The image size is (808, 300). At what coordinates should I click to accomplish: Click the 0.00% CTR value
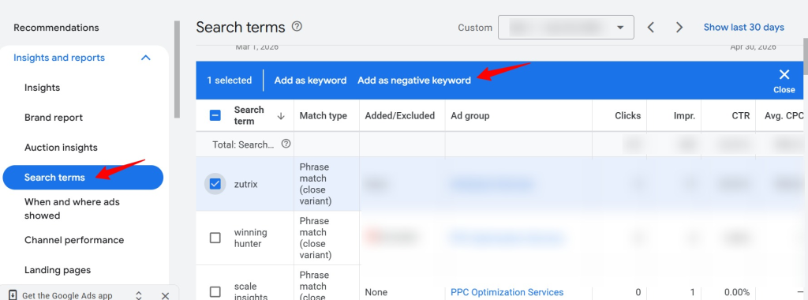[x=736, y=292]
